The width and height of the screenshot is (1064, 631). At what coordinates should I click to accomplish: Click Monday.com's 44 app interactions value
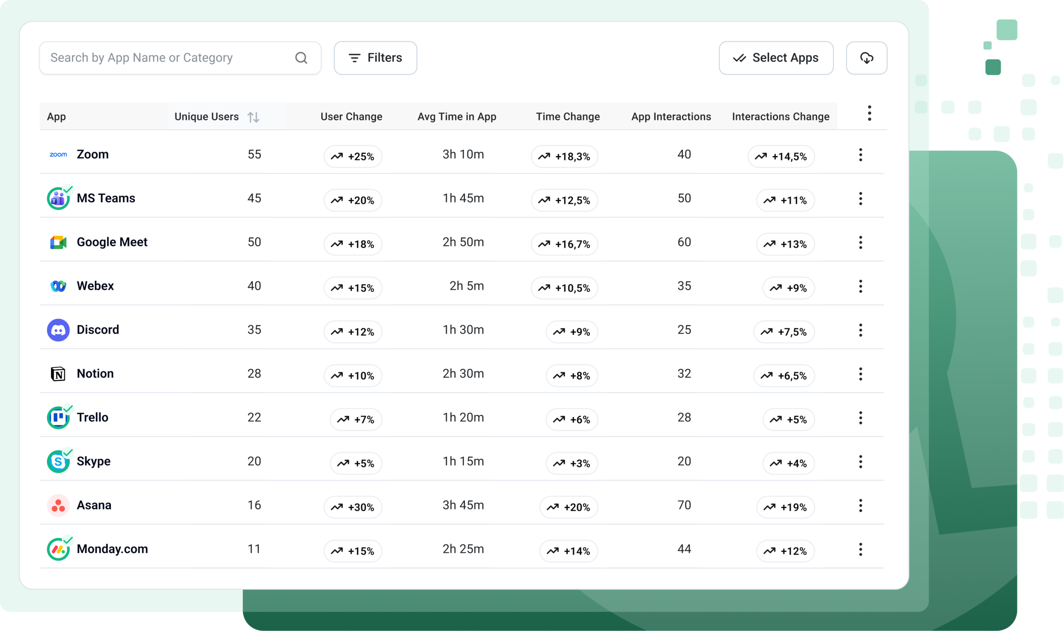pos(684,548)
